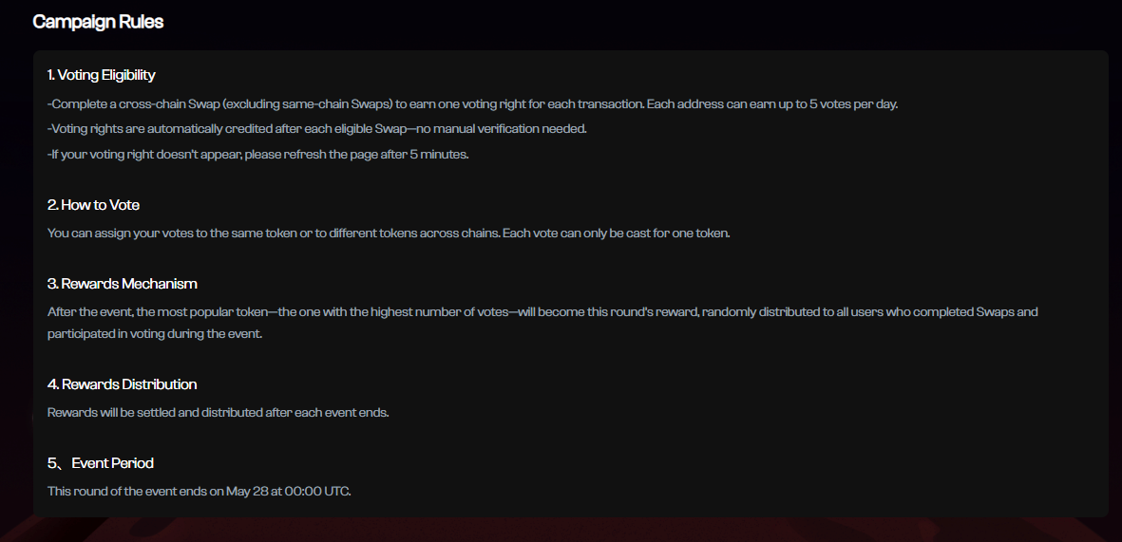
Task: Click the most popular token reward paragraph
Action: [x=542, y=323]
